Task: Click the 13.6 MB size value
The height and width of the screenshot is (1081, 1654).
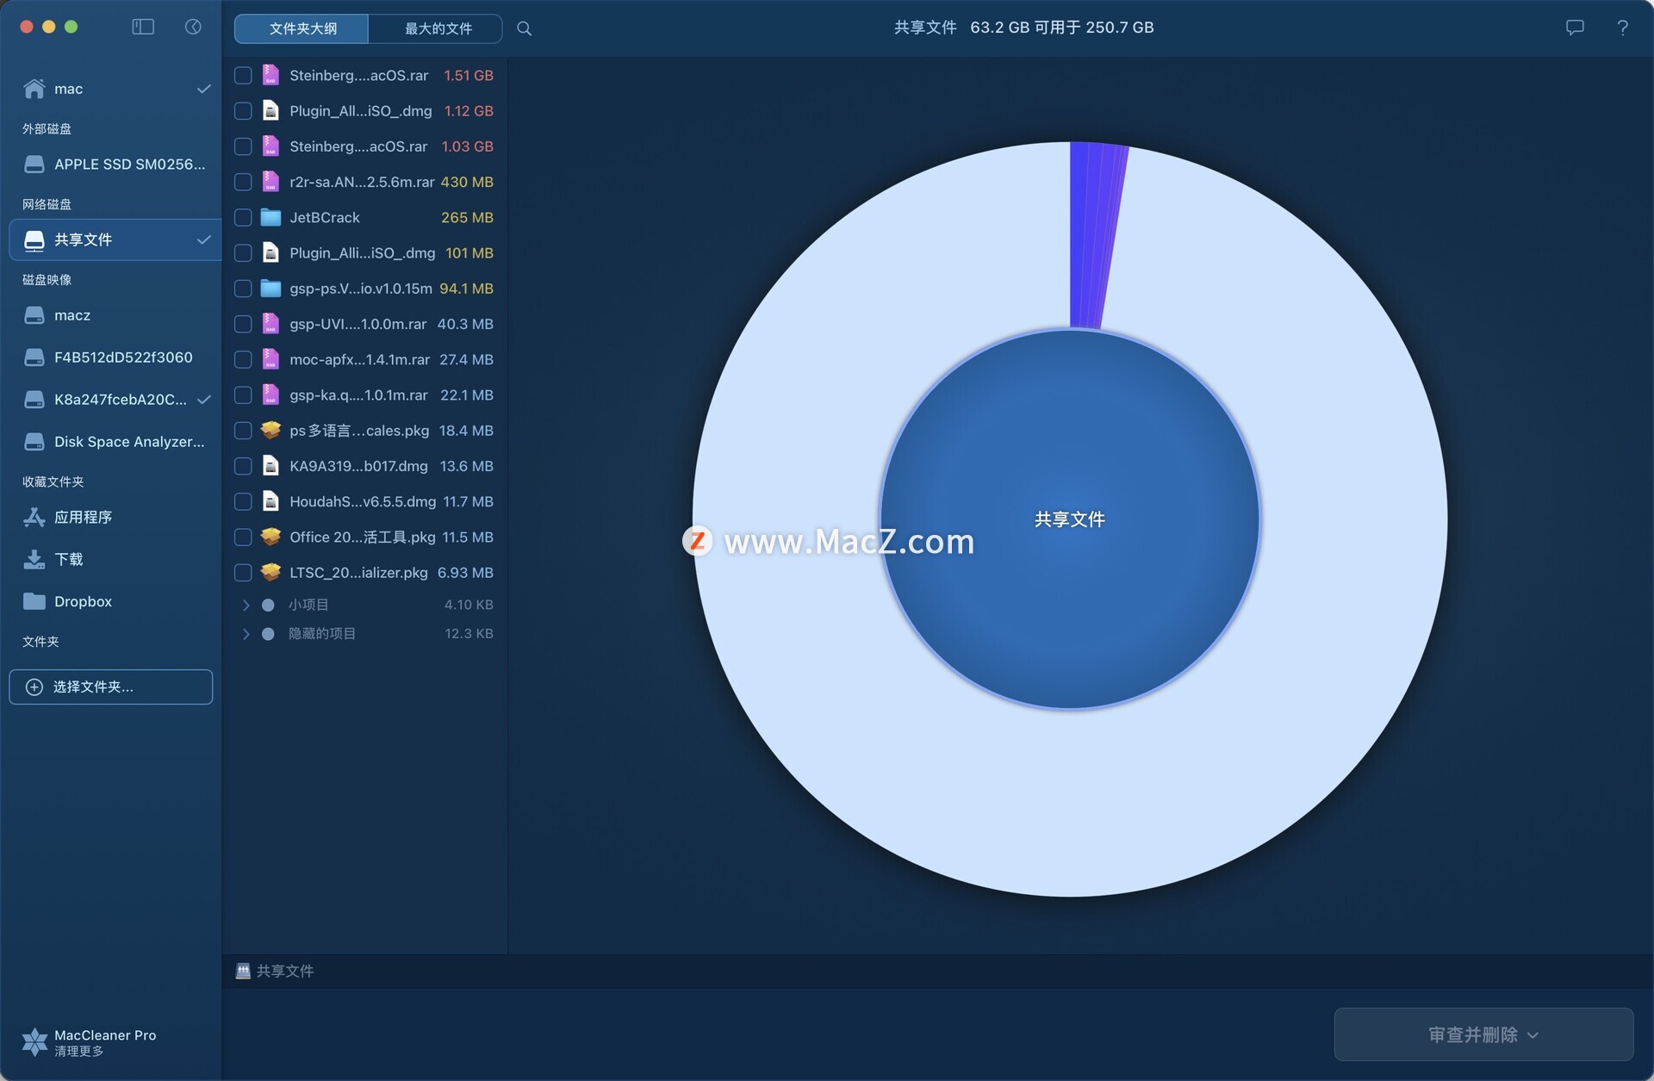Action: click(466, 466)
